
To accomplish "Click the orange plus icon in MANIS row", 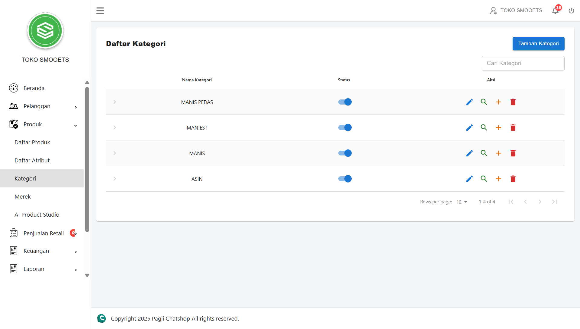I will pyautogui.click(x=498, y=153).
